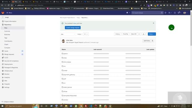Open a new browser tab
The height and width of the screenshot is (108, 192).
[x=167, y=2]
